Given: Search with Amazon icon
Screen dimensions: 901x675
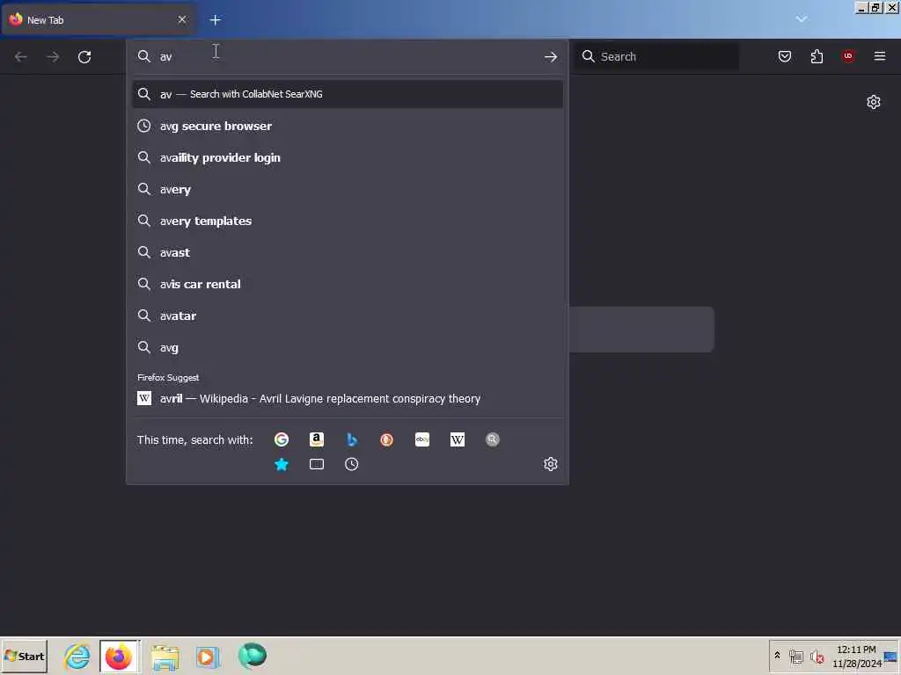Looking at the screenshot, I should pos(317,439).
